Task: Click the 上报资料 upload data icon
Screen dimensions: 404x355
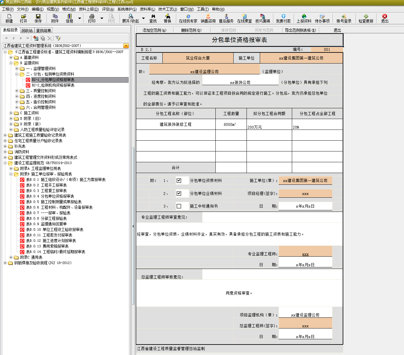Action: coord(304,18)
